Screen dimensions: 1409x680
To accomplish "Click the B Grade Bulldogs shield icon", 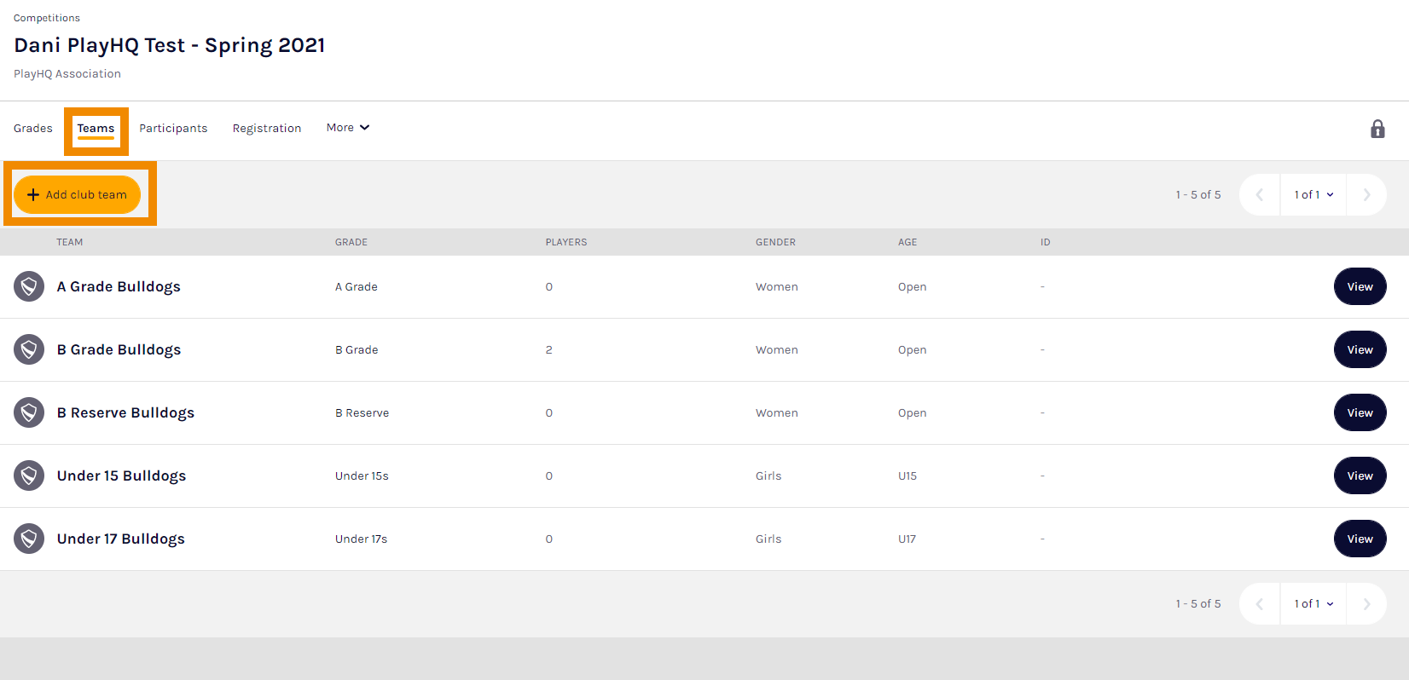I will [29, 349].
